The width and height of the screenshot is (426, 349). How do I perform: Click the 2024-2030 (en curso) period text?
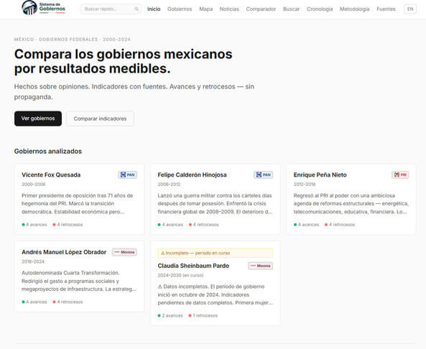tap(180, 275)
